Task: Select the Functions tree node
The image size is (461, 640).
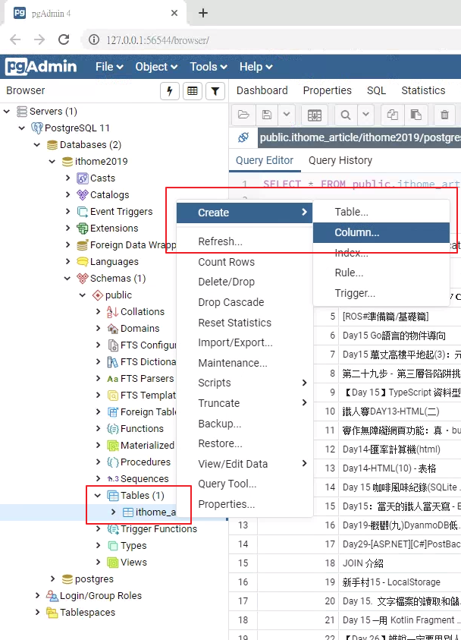Action: pyautogui.click(x=142, y=429)
